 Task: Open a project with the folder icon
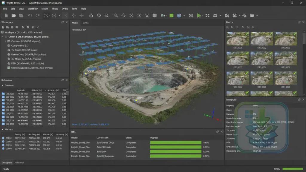point(13,16)
